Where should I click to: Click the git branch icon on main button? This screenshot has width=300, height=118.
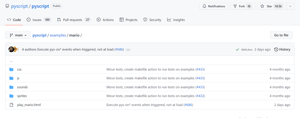11,35
